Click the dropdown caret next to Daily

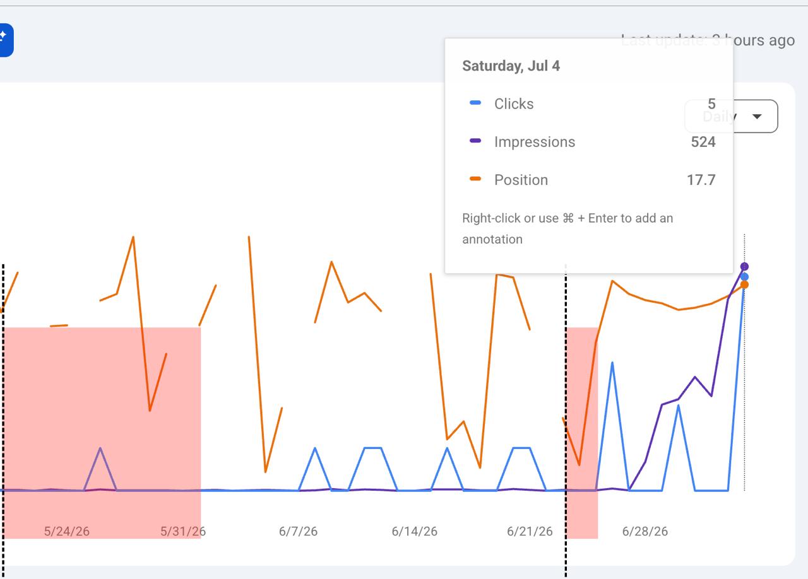[x=757, y=117]
